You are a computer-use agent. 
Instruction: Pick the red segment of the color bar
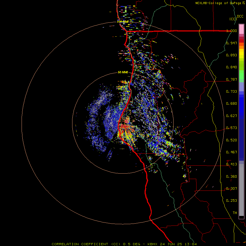pos(241,41)
